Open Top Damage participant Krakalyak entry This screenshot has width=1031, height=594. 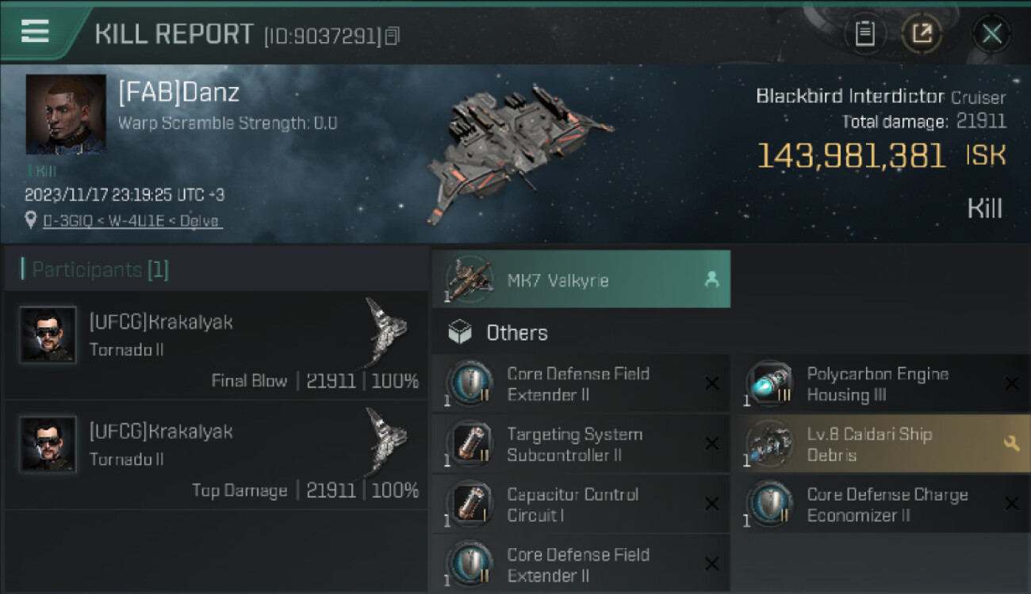pos(216,455)
